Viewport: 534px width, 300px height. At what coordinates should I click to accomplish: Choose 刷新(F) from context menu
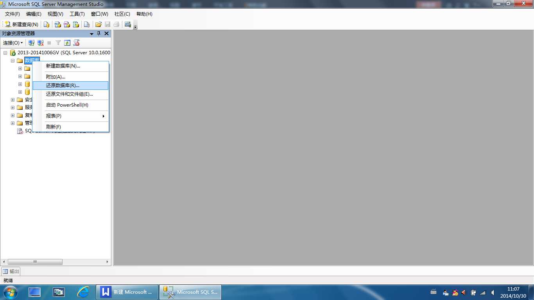[x=70, y=127]
